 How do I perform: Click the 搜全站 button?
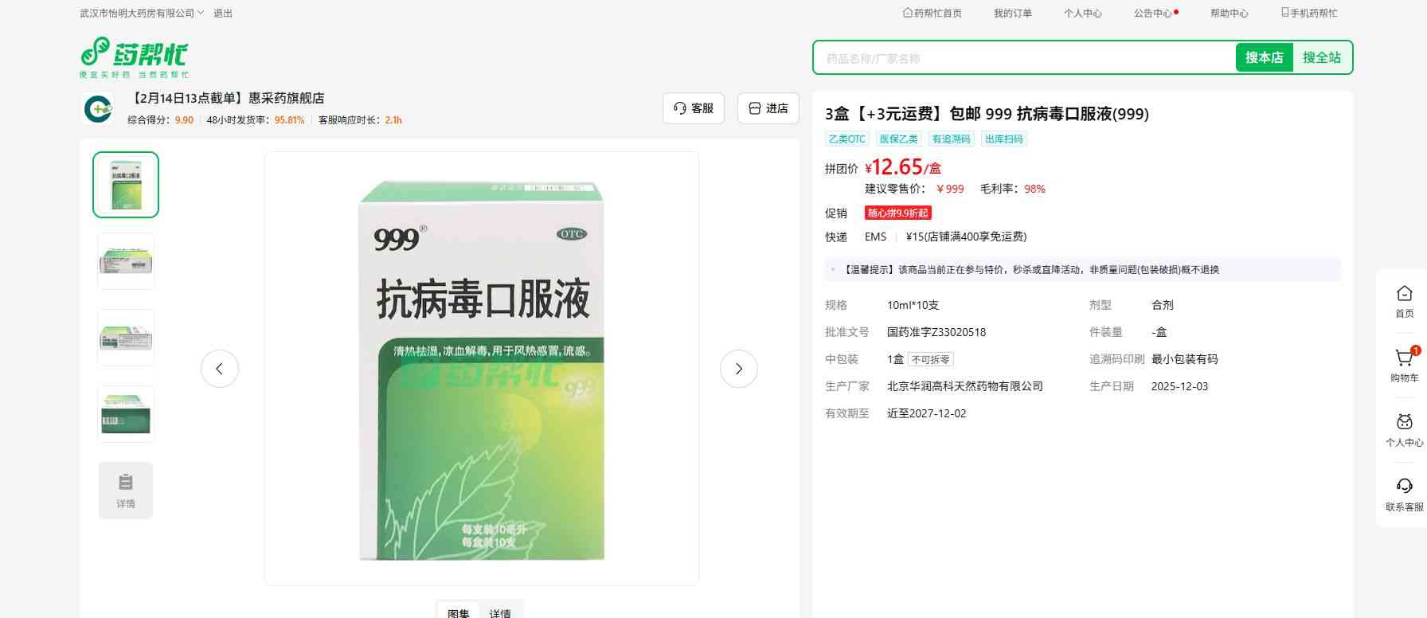(1321, 57)
